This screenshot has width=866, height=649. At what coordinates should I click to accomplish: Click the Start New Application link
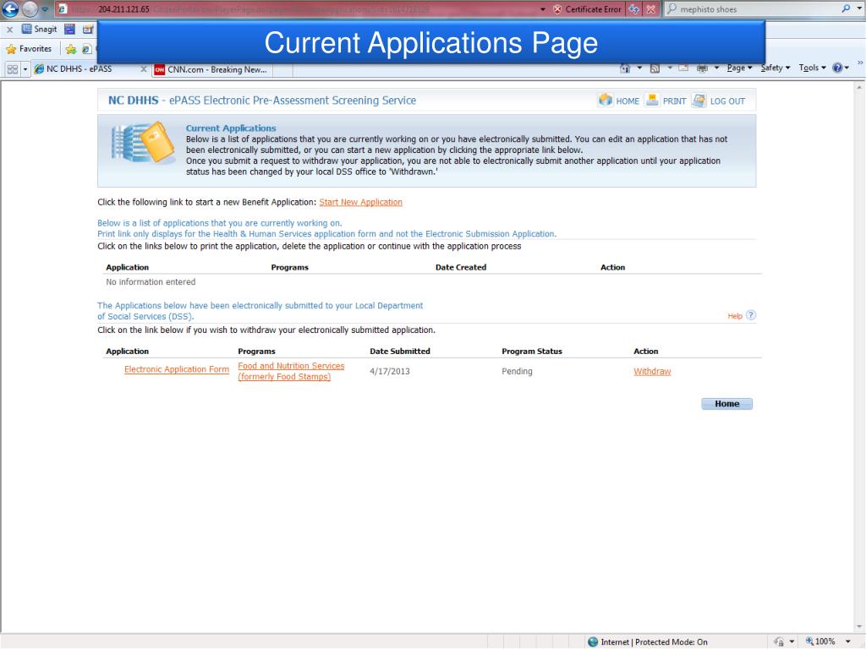pyautogui.click(x=360, y=203)
